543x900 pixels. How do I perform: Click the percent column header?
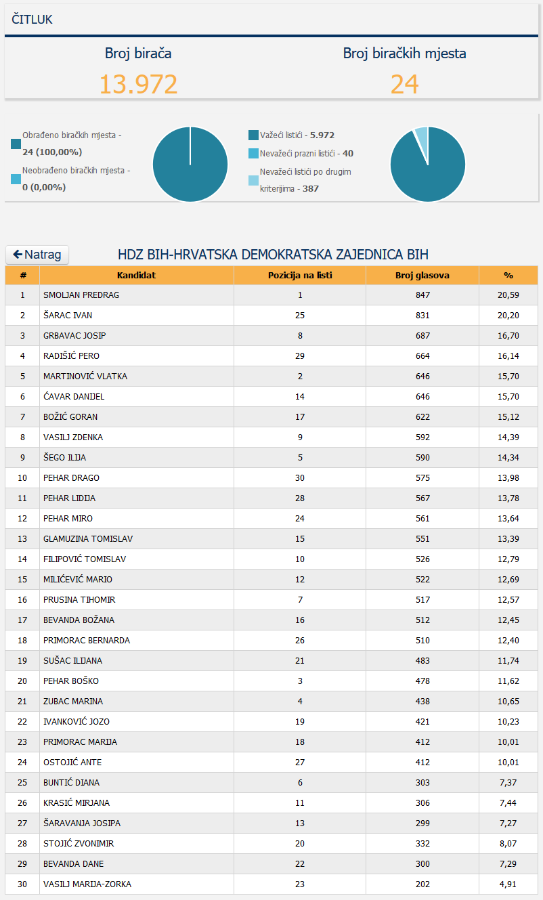click(508, 276)
